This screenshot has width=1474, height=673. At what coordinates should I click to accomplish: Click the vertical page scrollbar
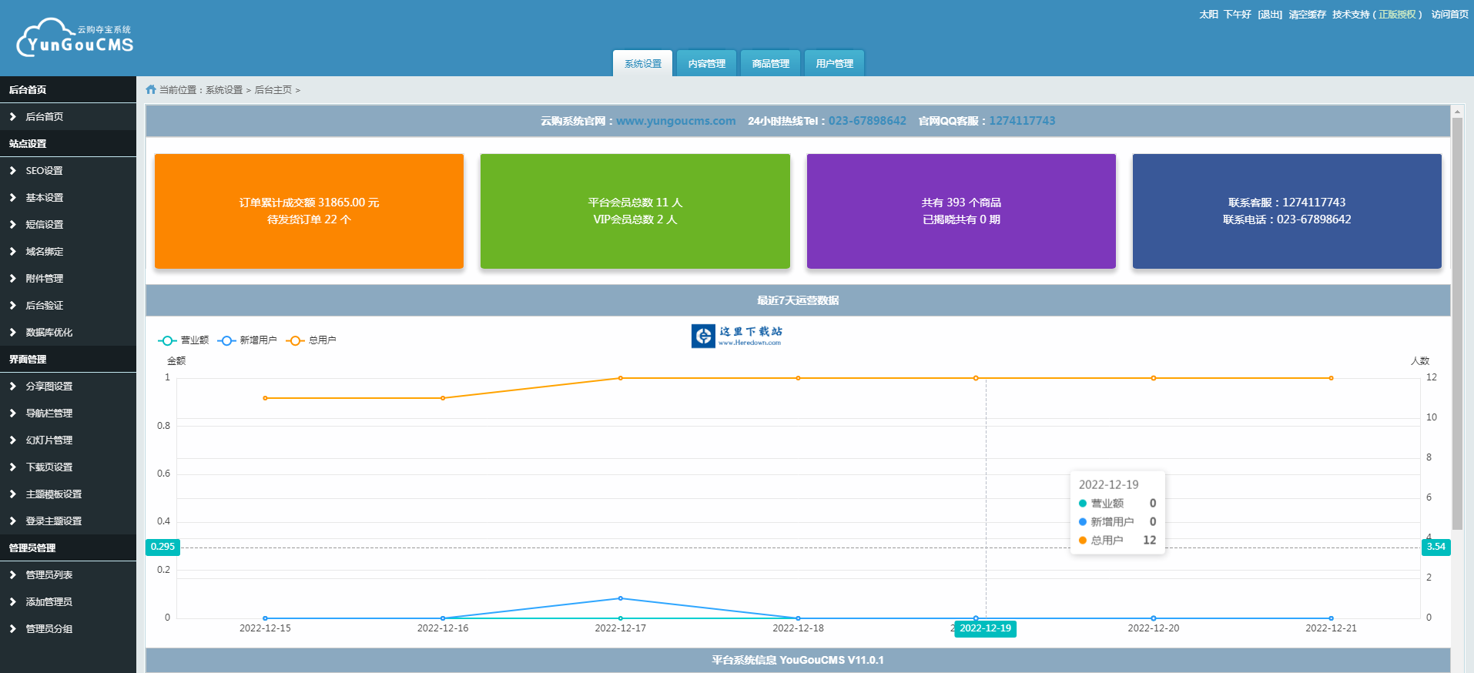tap(1457, 323)
